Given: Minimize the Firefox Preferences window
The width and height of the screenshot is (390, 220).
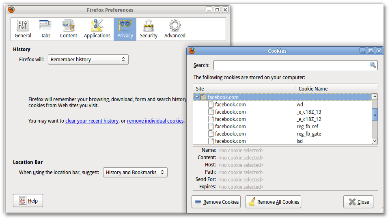Looking at the screenshot, I should [x=209, y=10].
